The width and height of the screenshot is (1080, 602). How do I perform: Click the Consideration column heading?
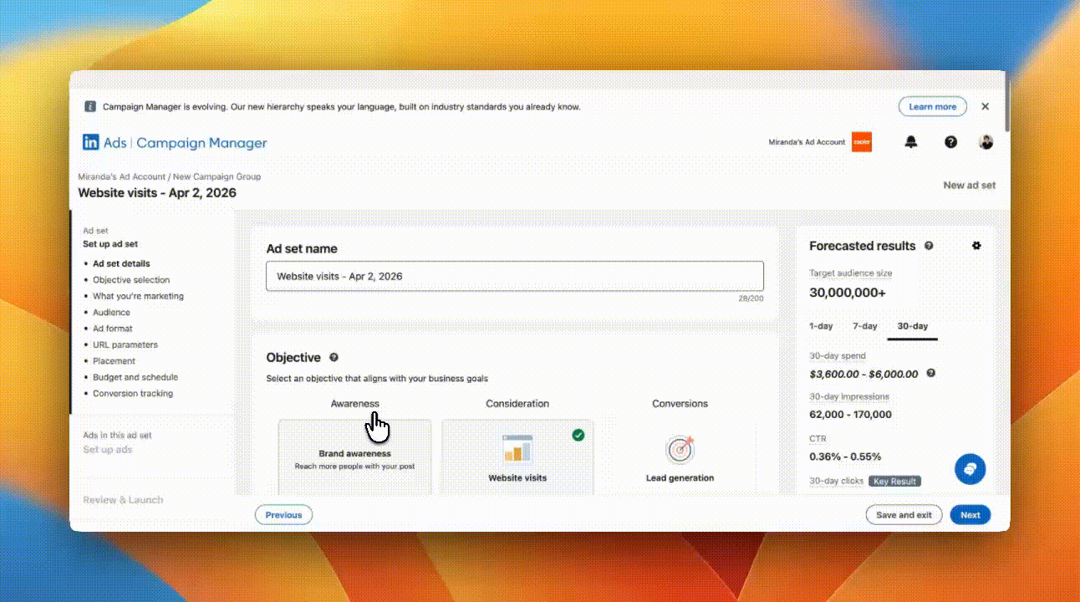(x=517, y=404)
